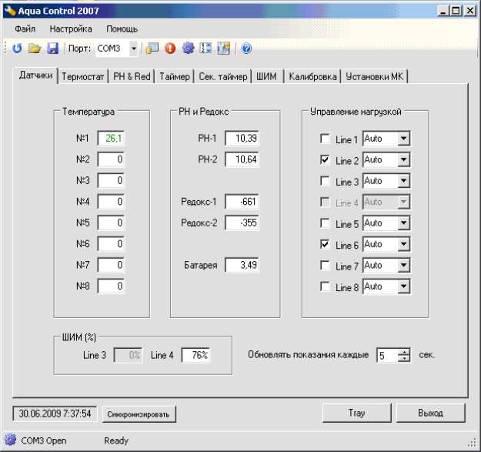Switch to the Термостат tab

tap(84, 76)
